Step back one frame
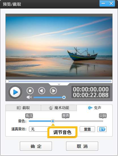Image resolution: width=118 pixels, height=156 pixels. 42,91
